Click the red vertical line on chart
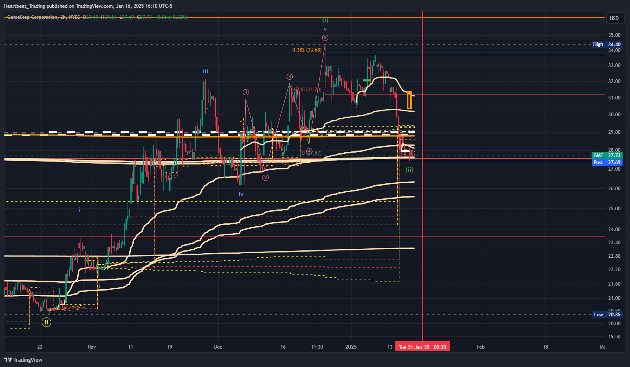Image resolution: width=630 pixels, height=367 pixels. [x=422, y=176]
